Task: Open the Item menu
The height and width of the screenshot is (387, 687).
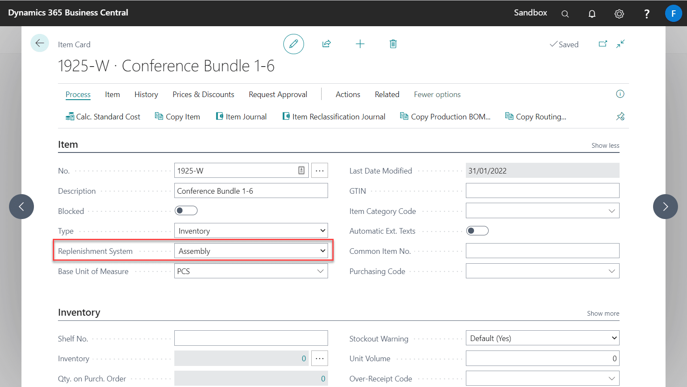Action: tap(112, 94)
